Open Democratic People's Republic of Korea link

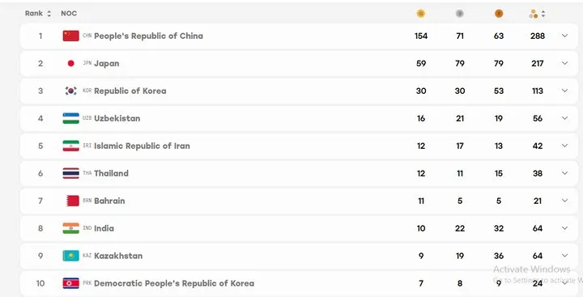click(x=174, y=283)
